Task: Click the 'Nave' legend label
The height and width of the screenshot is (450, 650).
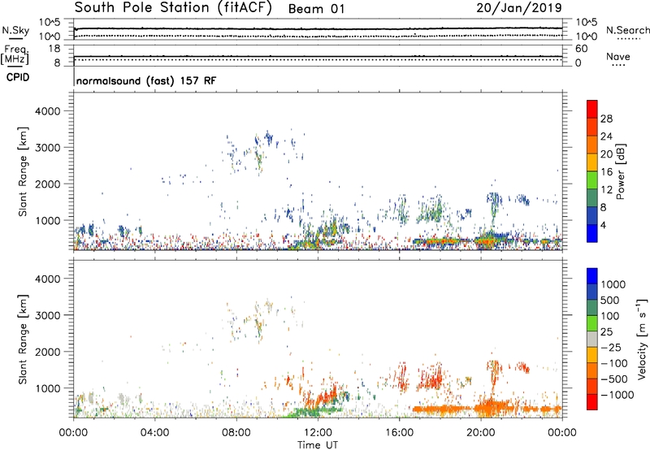Action: click(x=618, y=57)
